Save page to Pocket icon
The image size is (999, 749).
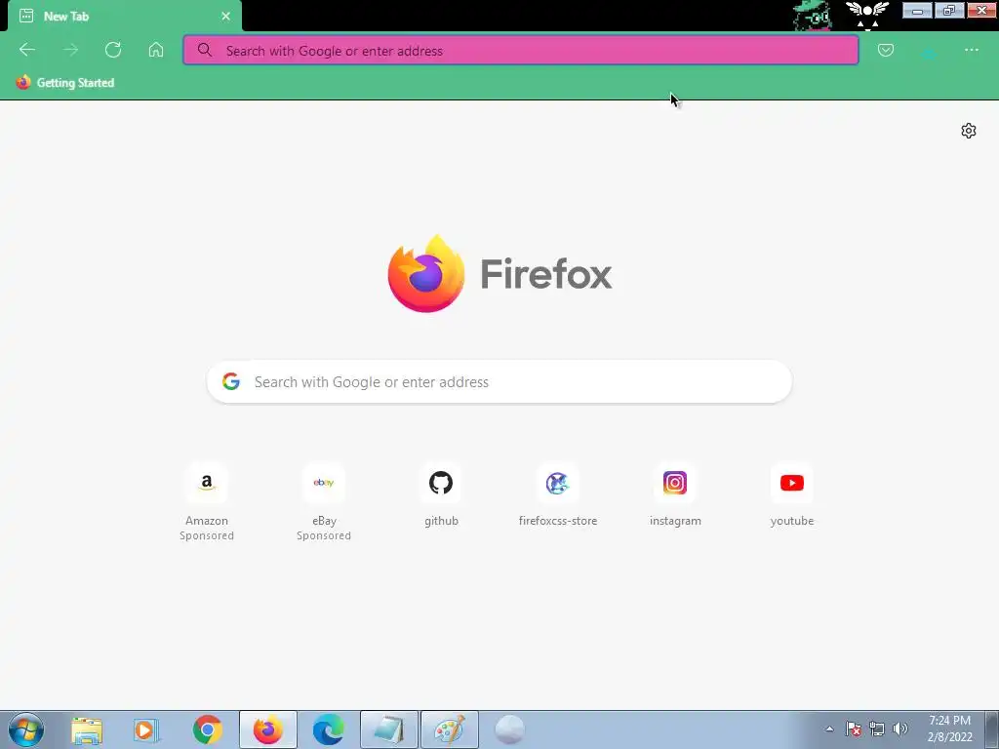pos(886,50)
